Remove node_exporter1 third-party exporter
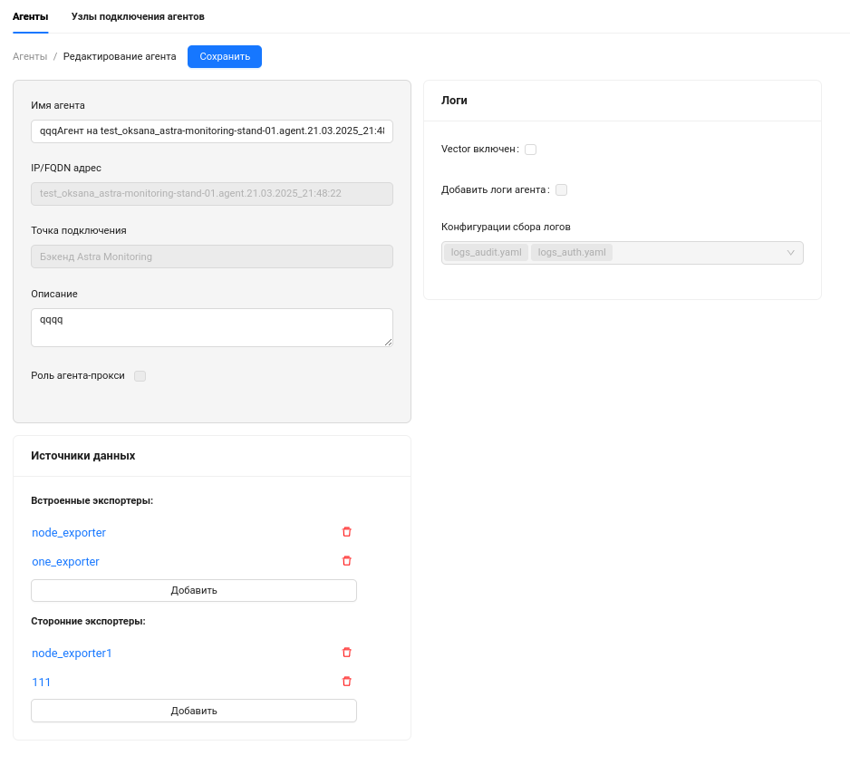The height and width of the screenshot is (765, 850). pos(346,653)
